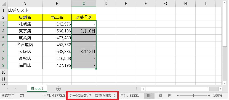
Task: Click the 改装予定 header cell
Action: click(84, 17)
